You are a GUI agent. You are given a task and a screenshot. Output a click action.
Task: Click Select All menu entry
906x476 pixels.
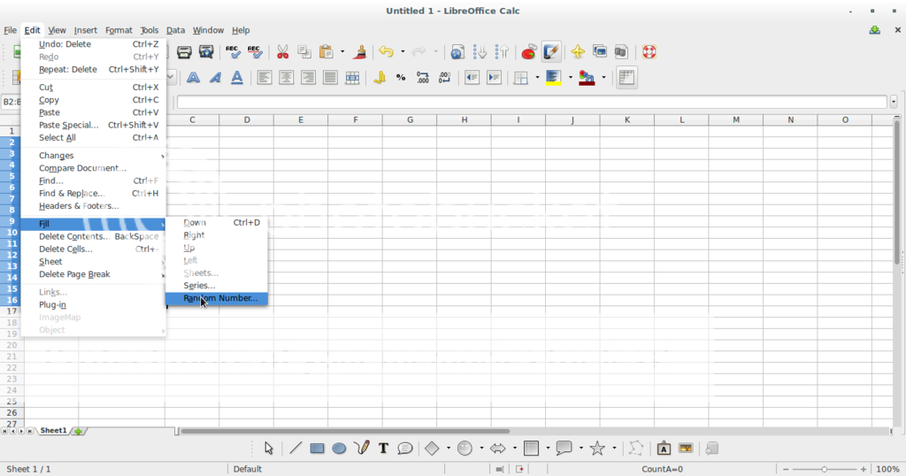click(93, 137)
